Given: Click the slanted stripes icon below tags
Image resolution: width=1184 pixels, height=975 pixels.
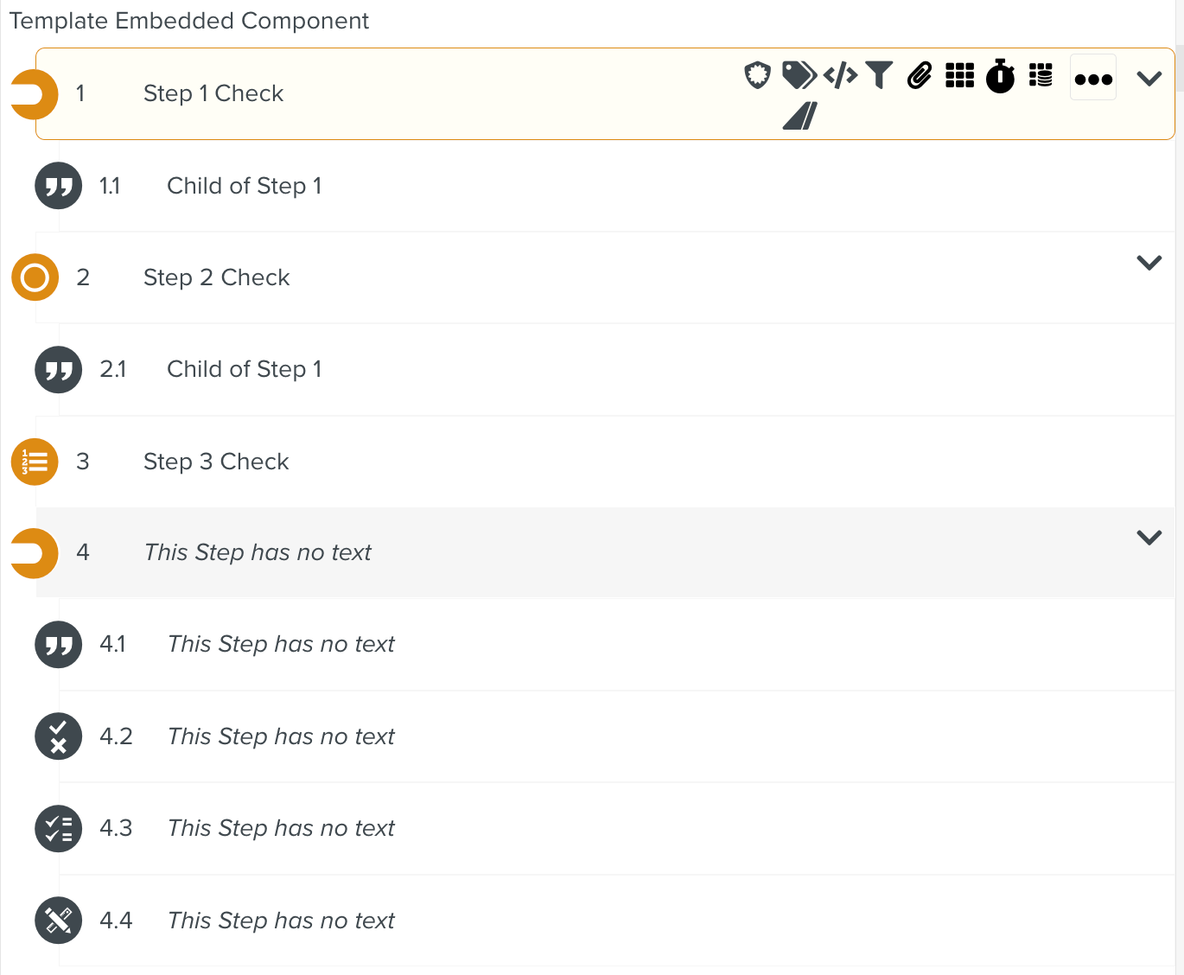Looking at the screenshot, I should [799, 115].
